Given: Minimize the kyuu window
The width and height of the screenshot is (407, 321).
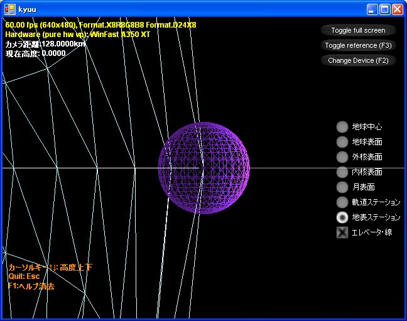Looking at the screenshot, I should click(372, 9).
